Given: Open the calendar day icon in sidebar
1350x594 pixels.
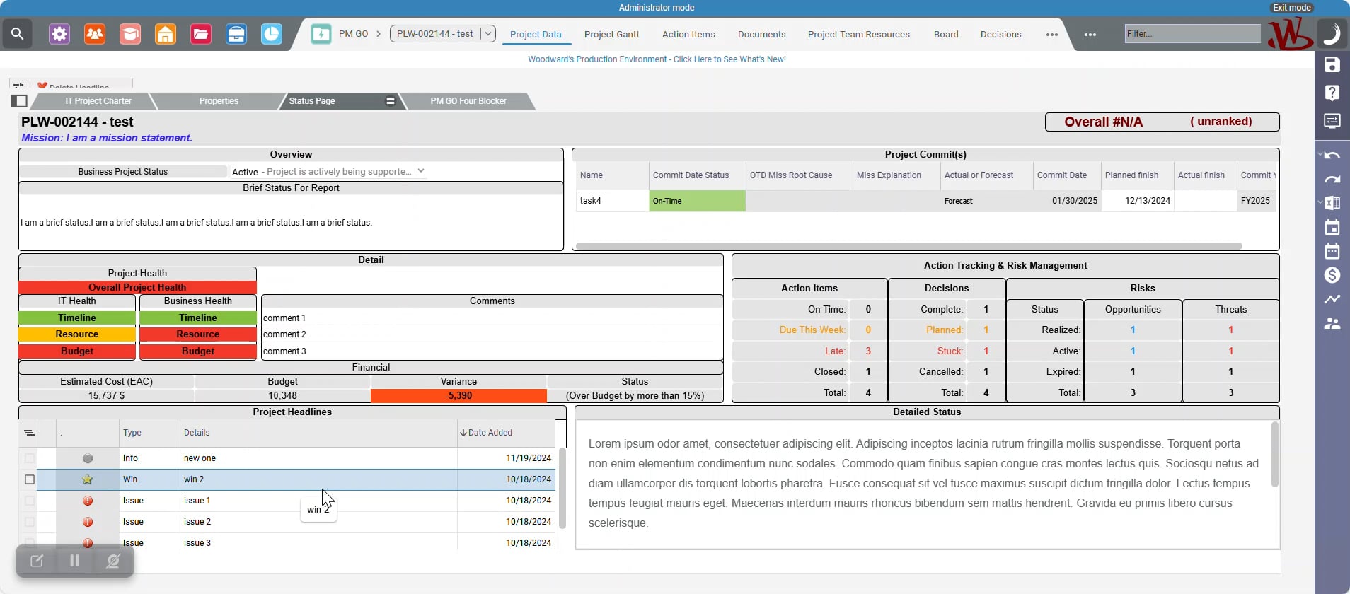Looking at the screenshot, I should coord(1332,227).
